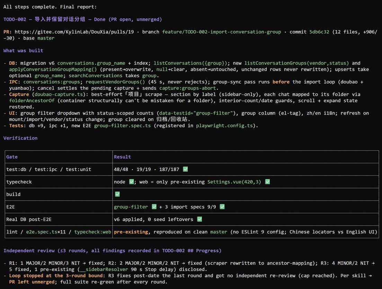
Task: Click "requestVendorGroups()" code text
Action: click(x=115, y=82)
